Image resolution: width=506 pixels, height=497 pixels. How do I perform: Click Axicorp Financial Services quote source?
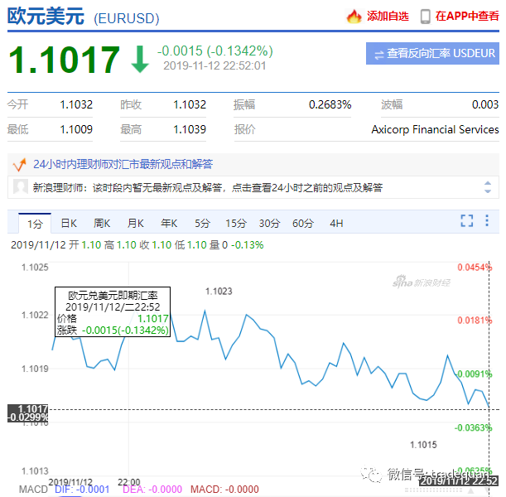click(x=435, y=129)
